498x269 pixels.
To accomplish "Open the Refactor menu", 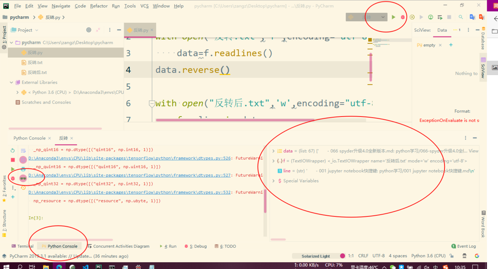I will (99, 6).
